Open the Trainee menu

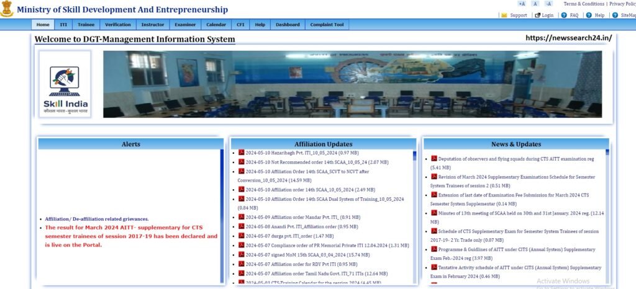coord(86,25)
